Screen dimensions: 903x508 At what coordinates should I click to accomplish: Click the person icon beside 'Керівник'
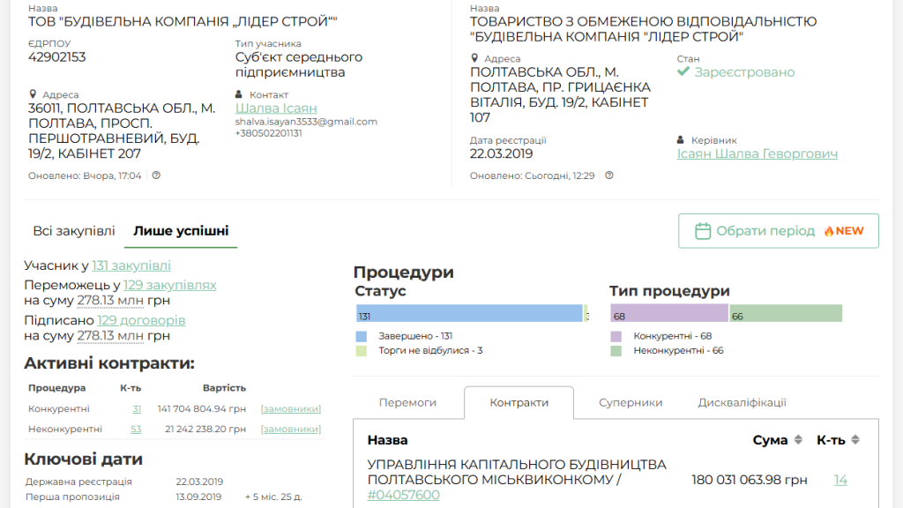tap(680, 139)
